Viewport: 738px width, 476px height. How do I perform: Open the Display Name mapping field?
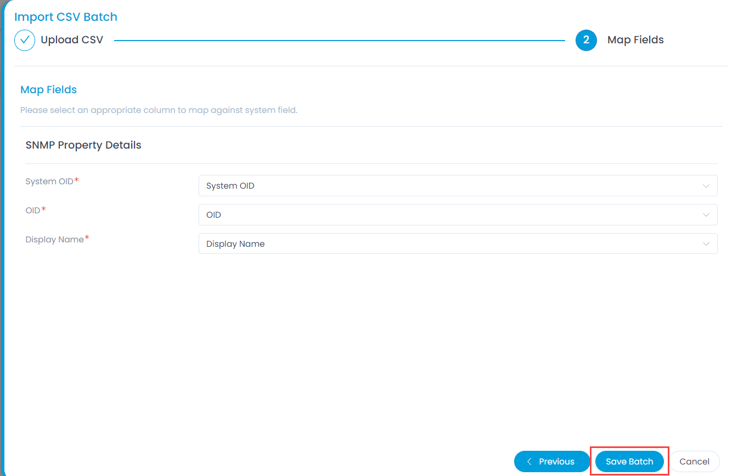click(450, 244)
